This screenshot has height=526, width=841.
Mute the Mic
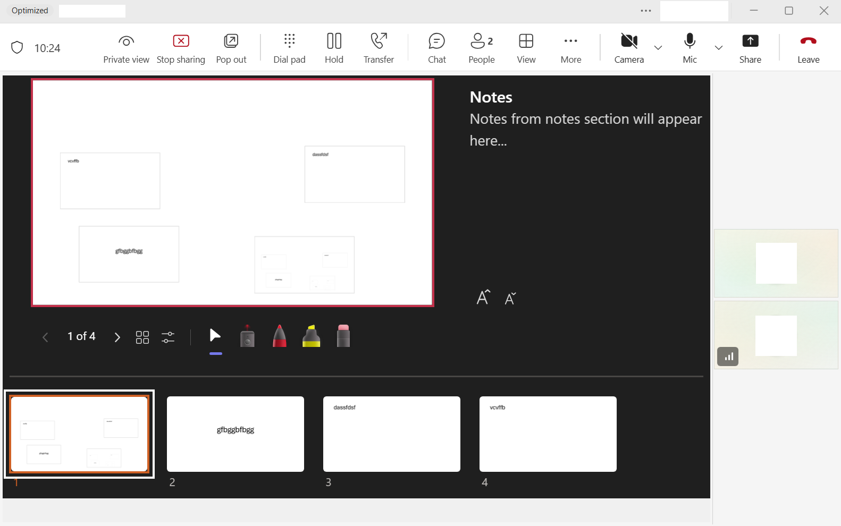689,48
